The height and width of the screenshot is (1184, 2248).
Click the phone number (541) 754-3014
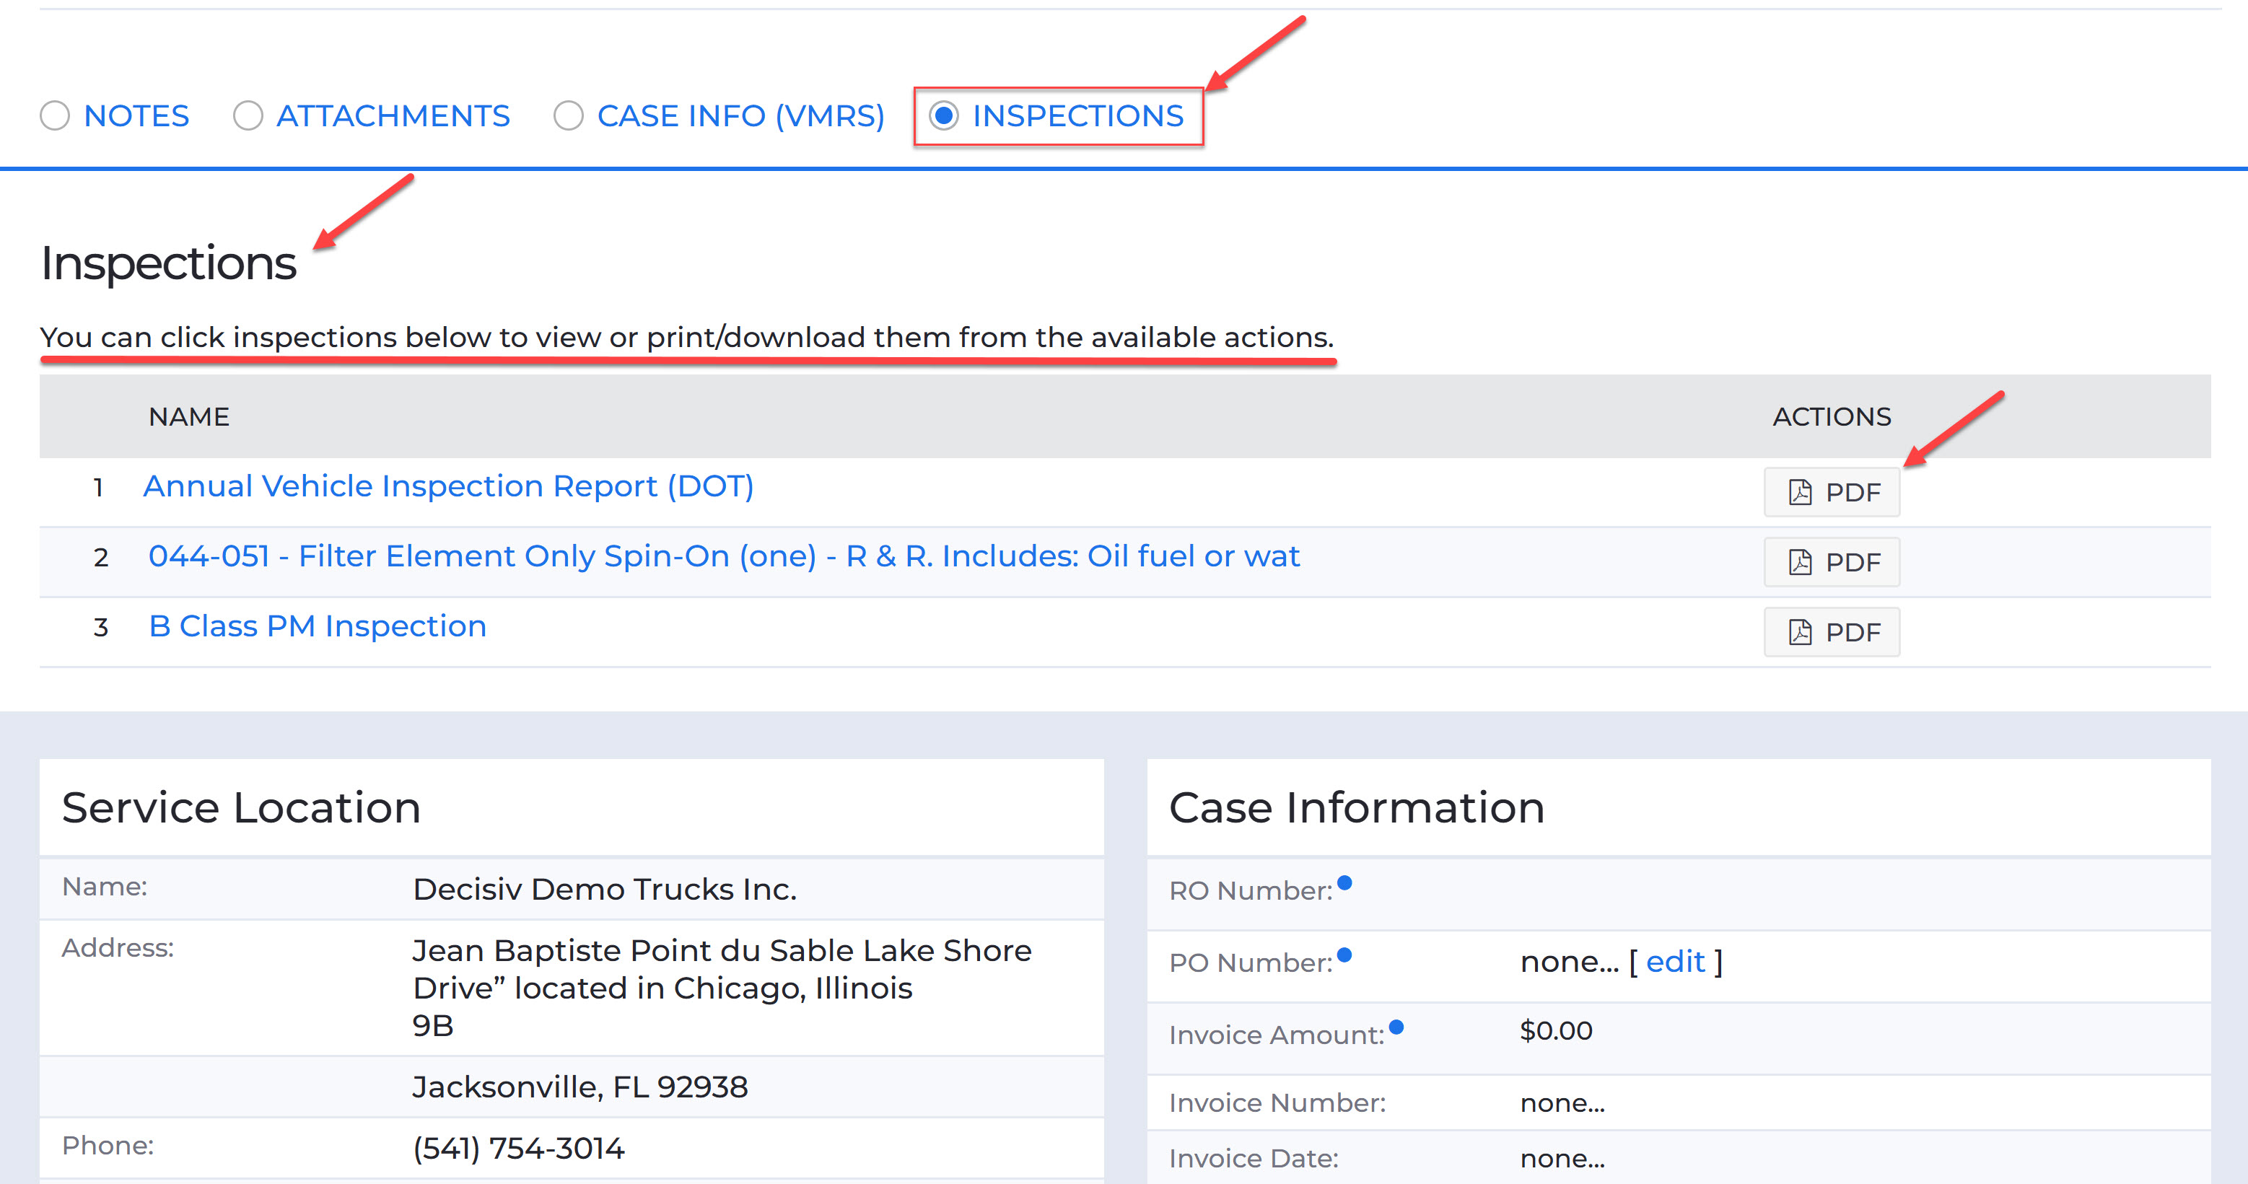(x=518, y=1148)
